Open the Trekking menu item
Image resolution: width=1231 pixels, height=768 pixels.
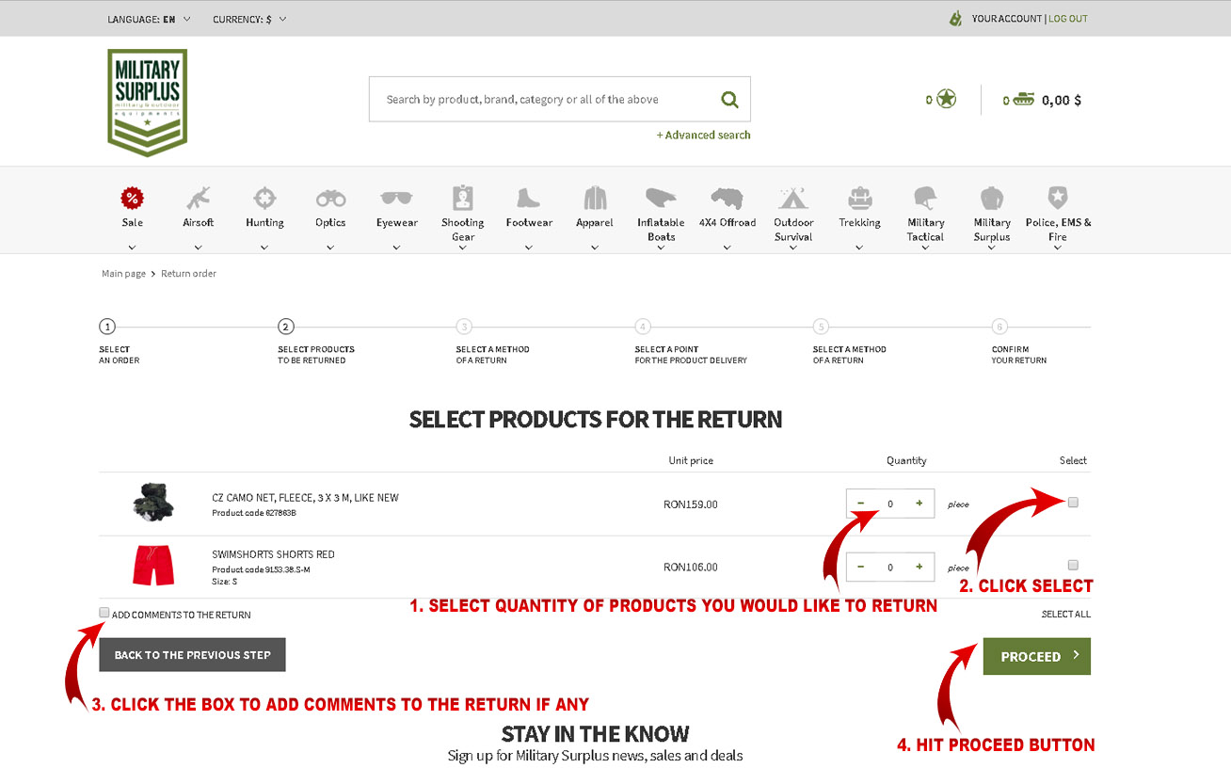(859, 223)
